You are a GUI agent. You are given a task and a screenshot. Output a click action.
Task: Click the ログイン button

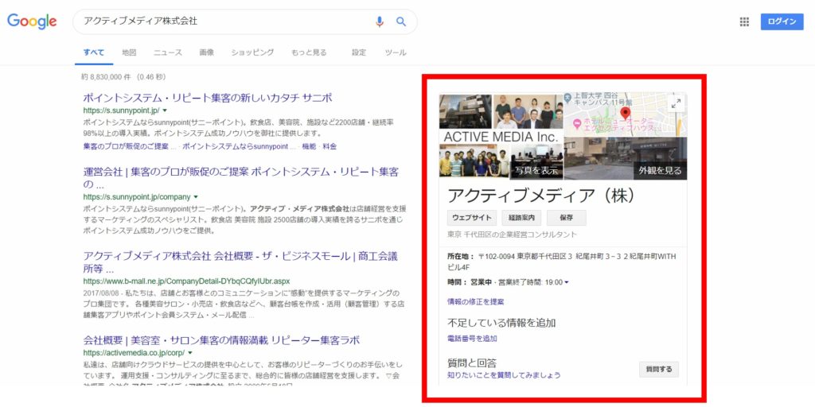782,21
